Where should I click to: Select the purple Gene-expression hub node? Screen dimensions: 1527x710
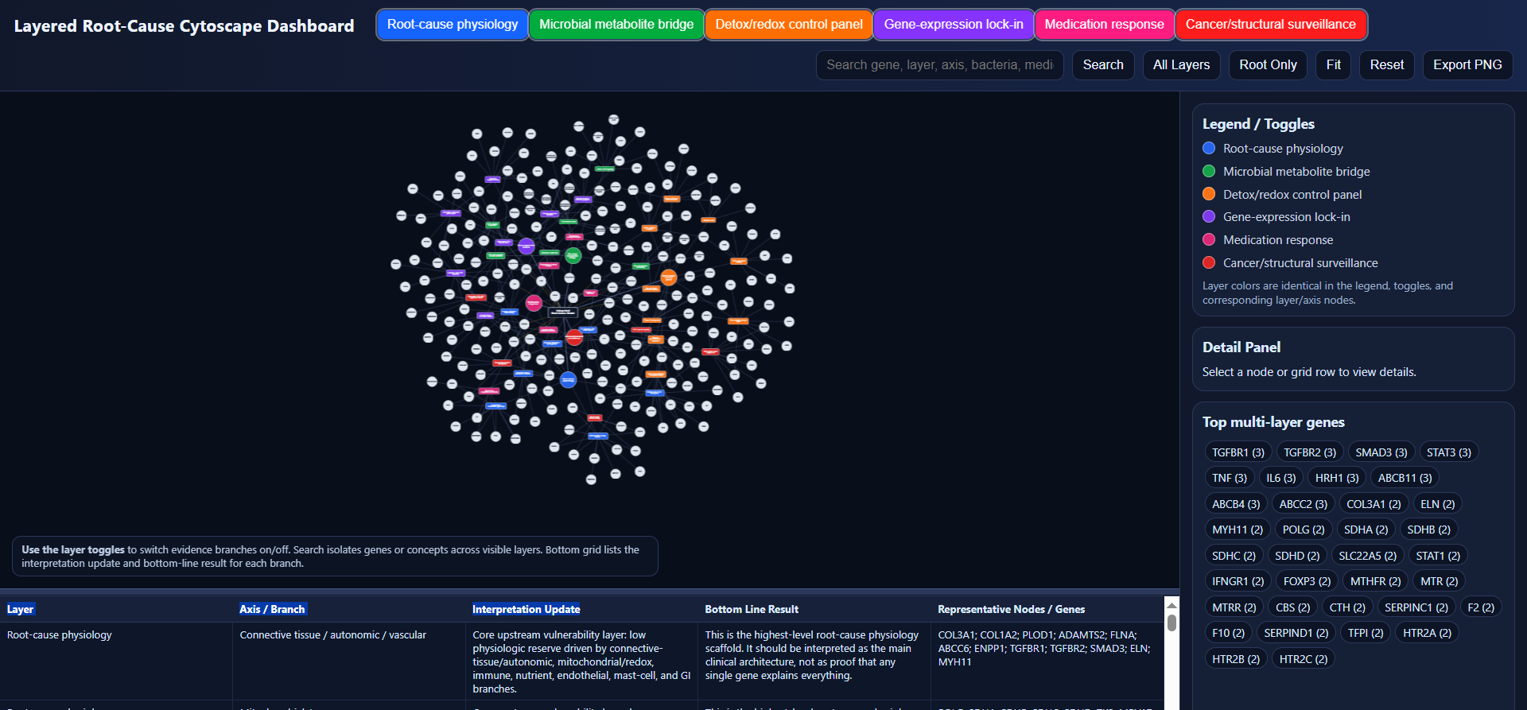(x=526, y=246)
